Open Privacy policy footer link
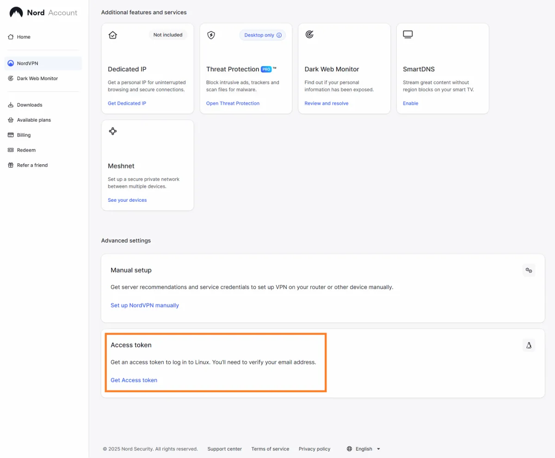555x458 pixels. point(314,449)
